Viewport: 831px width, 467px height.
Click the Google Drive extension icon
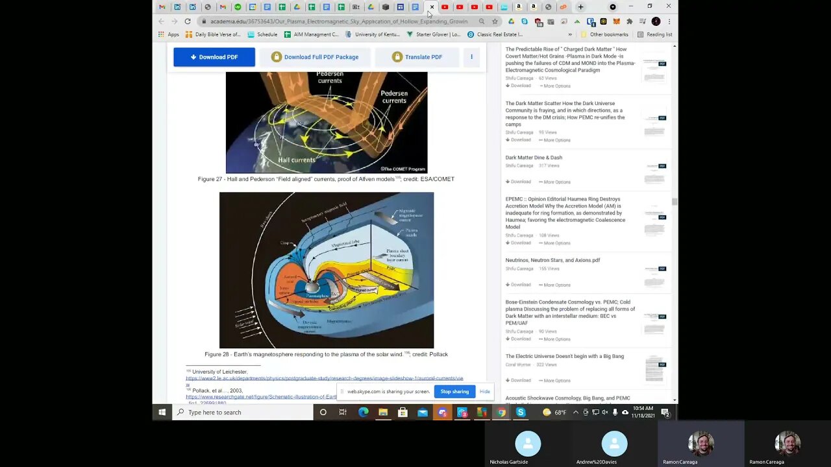click(512, 21)
